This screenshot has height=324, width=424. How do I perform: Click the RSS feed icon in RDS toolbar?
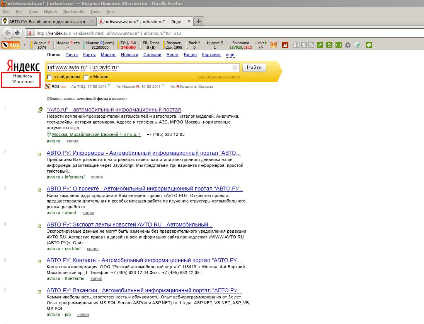(x=311, y=45)
